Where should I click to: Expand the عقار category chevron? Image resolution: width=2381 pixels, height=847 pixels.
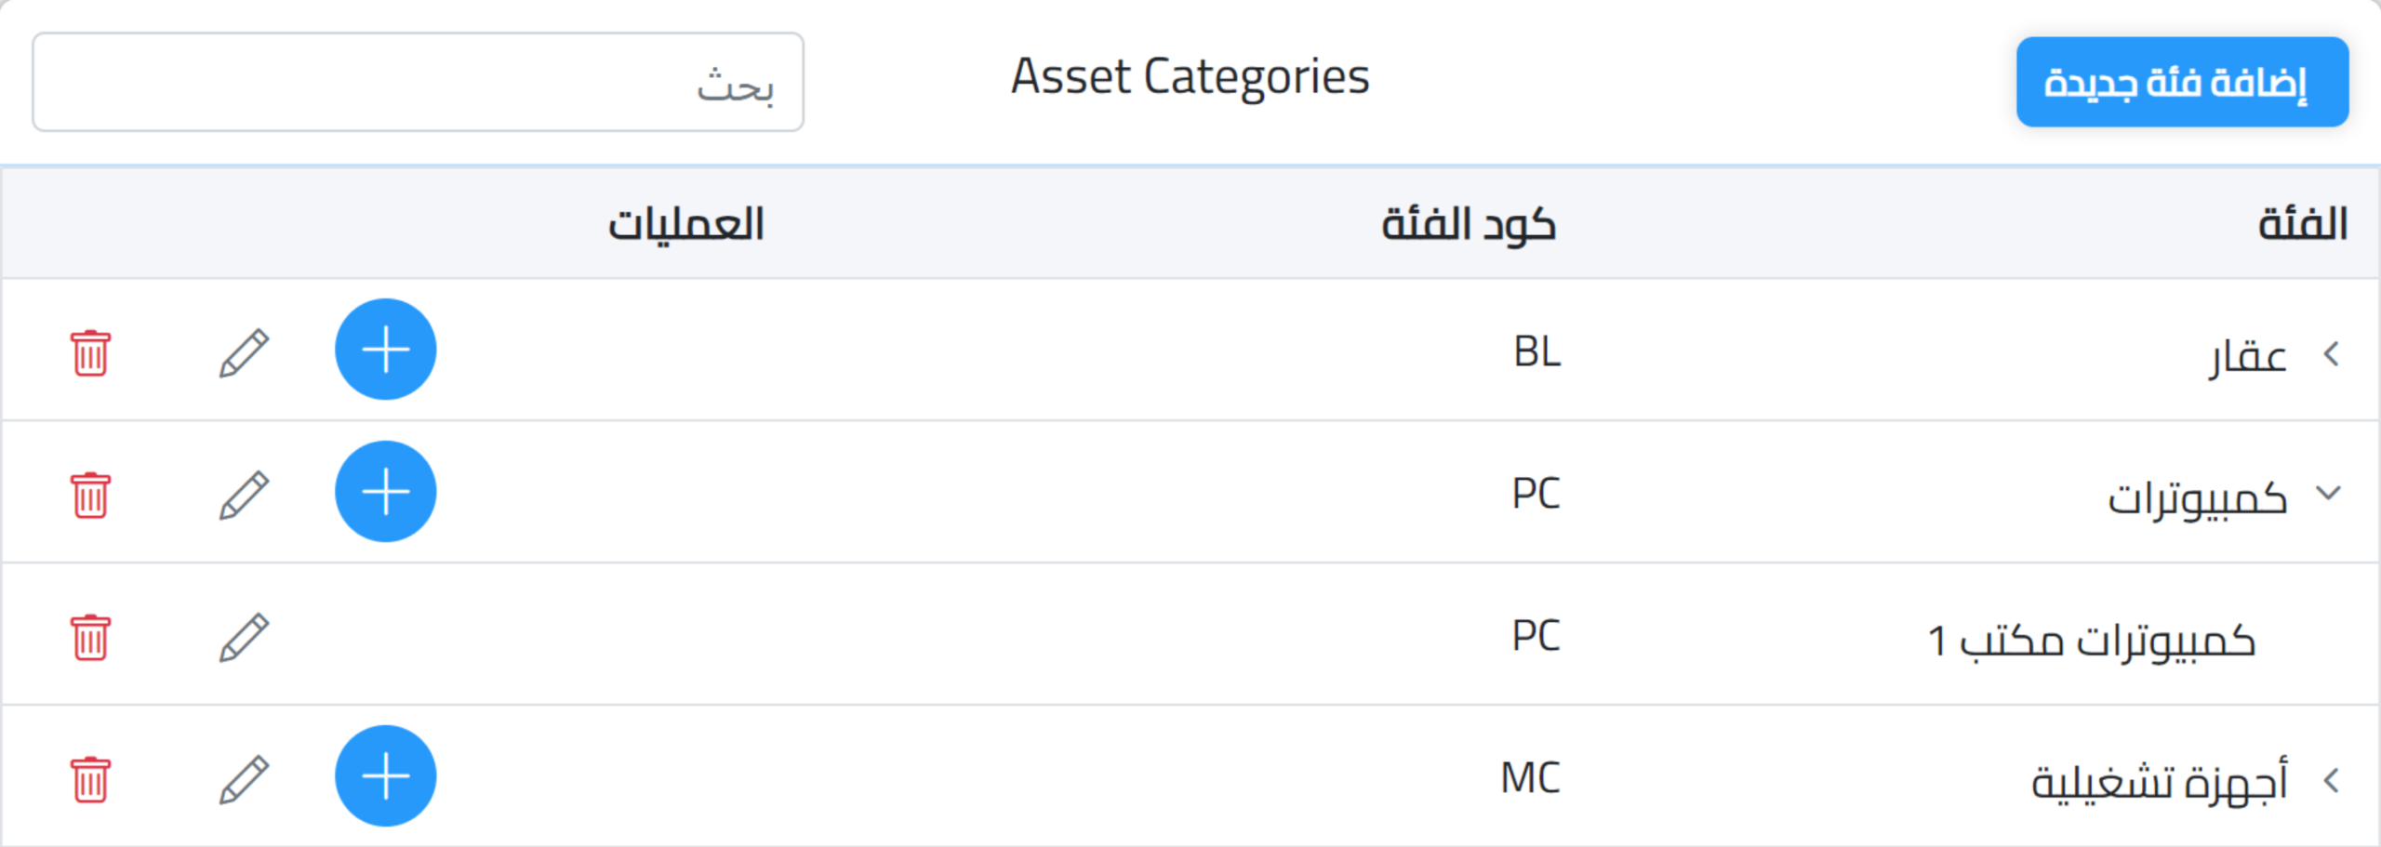tap(2331, 353)
